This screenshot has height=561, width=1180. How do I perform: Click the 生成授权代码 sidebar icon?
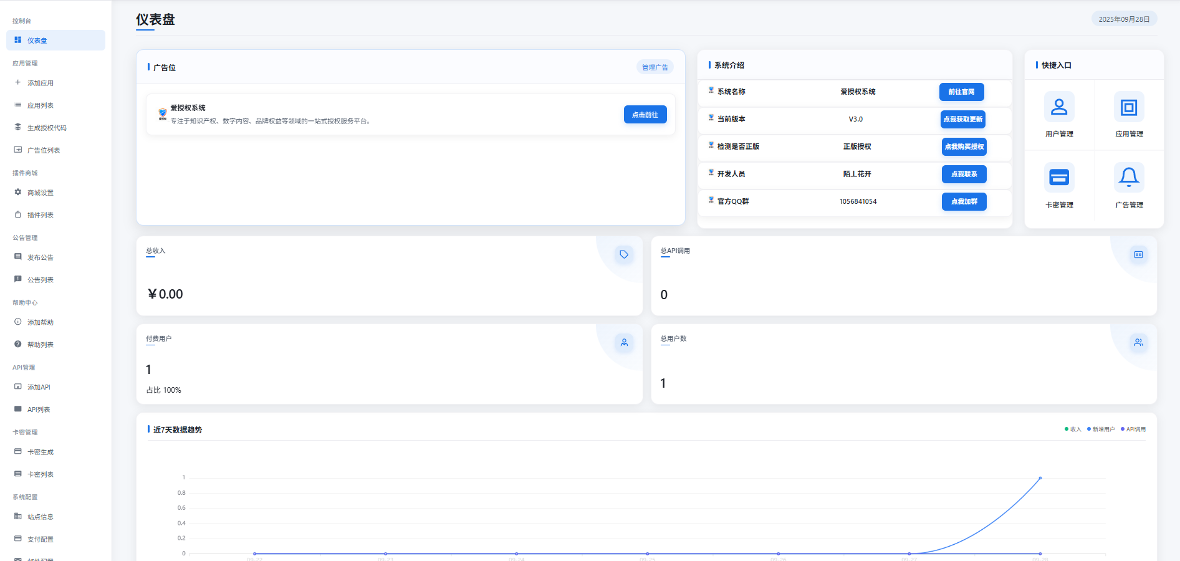17,127
